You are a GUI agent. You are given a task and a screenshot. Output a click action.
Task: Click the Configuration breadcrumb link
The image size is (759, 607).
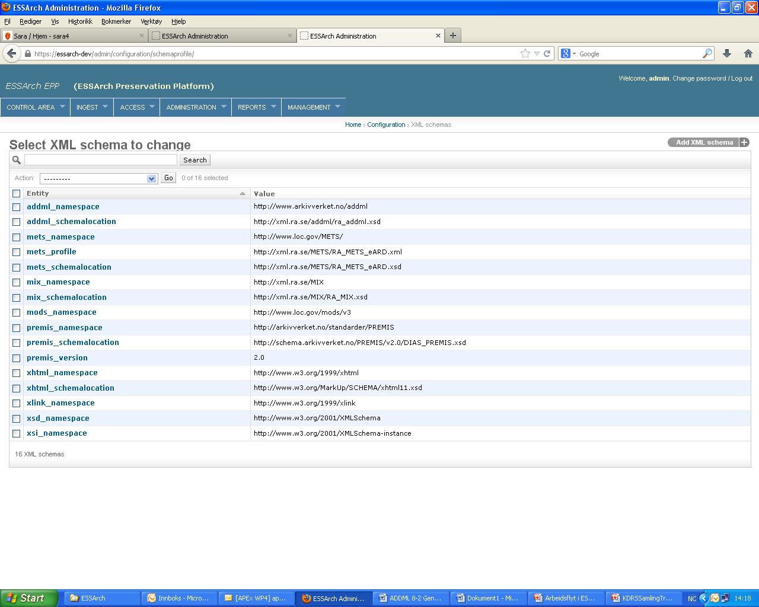(386, 124)
